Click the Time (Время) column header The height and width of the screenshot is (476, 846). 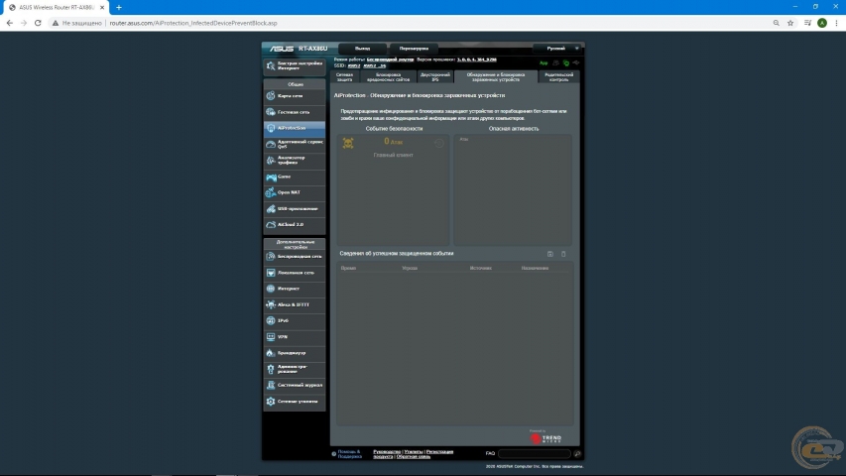tap(348, 268)
